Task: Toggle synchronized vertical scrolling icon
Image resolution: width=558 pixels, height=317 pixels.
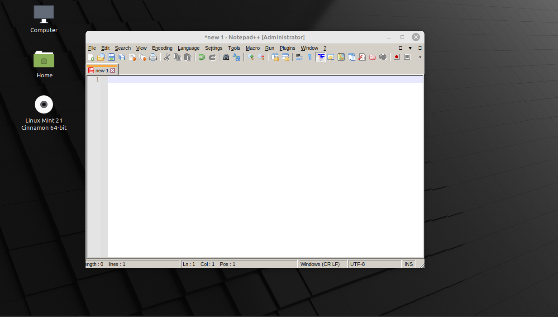Action: coord(275,57)
